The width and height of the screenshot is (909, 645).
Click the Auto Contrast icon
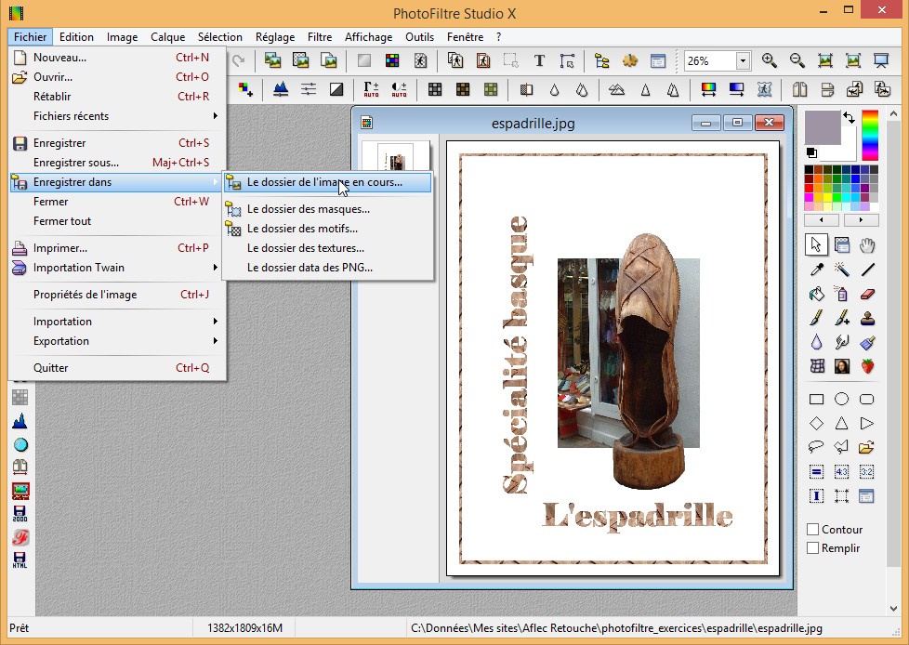coord(399,89)
